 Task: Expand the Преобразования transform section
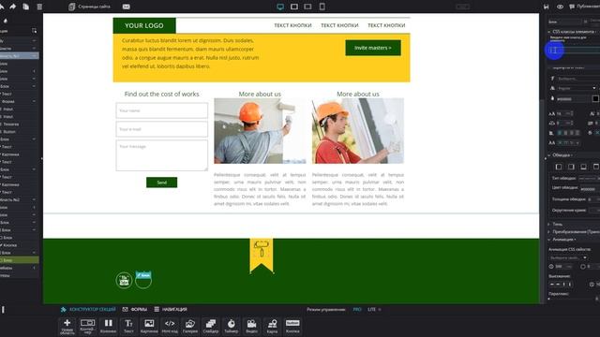[574, 231]
